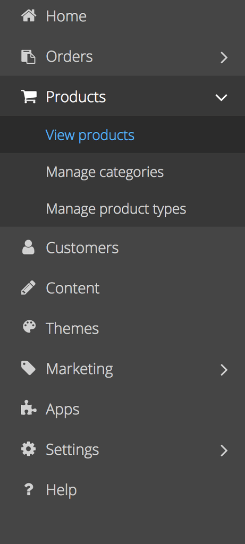Click the Help question mark icon

28,490
